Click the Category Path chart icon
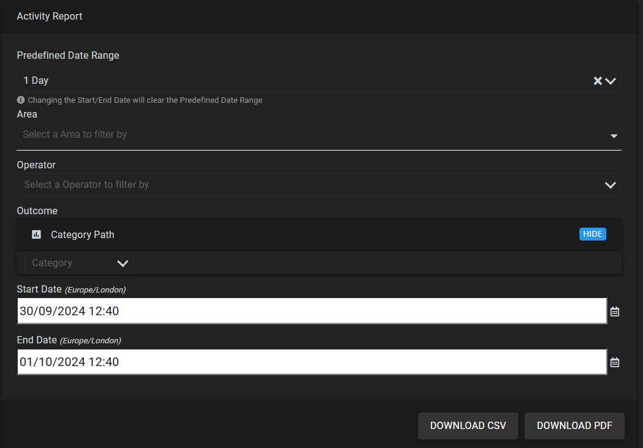Screen dimensions: 643x448 pos(36,234)
